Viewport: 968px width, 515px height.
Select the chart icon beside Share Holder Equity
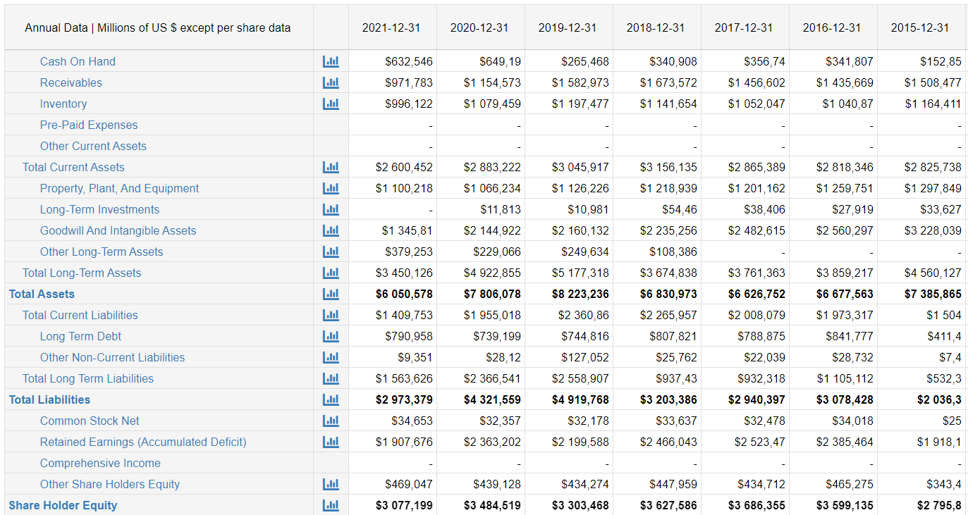pyautogui.click(x=331, y=505)
